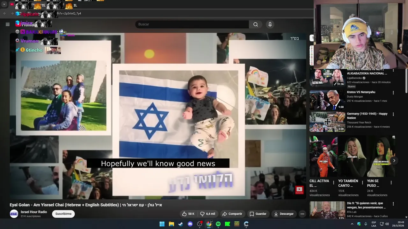Click 256 K visualizaciones text
The height and width of the screenshot is (229, 408).
pos(359,127)
